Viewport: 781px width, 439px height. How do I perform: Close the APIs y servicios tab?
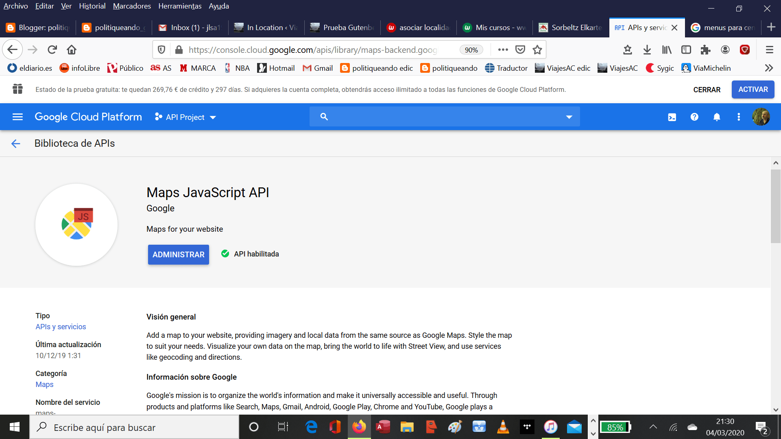(674, 28)
